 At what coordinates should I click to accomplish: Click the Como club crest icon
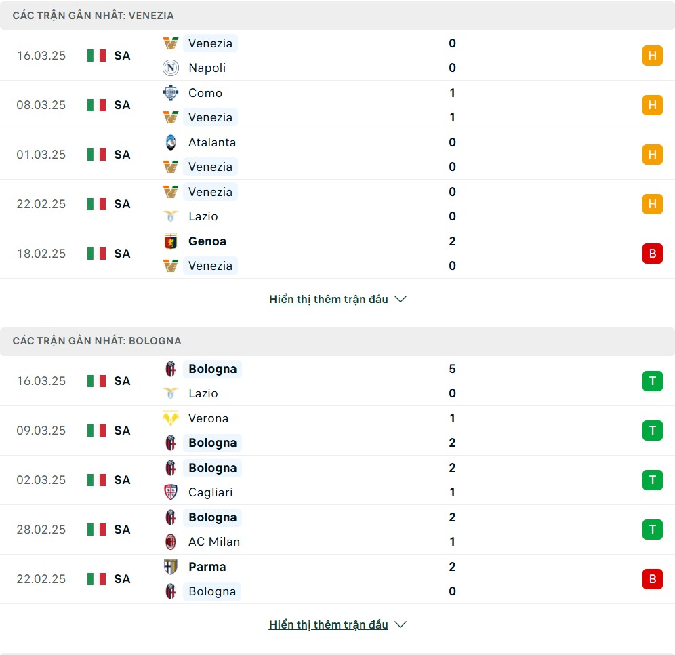pyautogui.click(x=171, y=93)
